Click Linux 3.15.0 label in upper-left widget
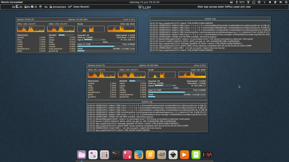The image size is (289, 162). click(129, 19)
